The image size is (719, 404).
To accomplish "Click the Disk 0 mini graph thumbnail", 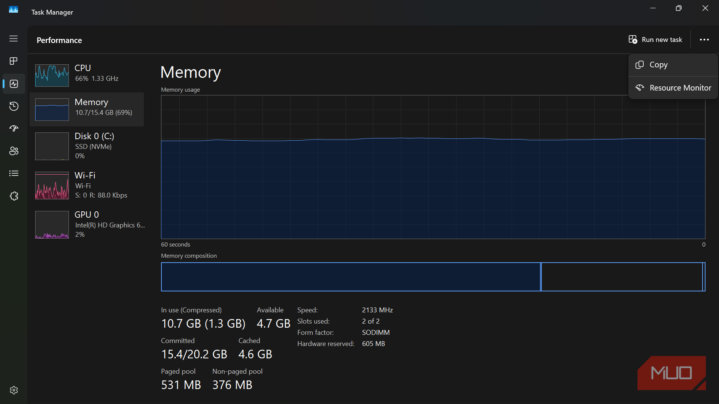I will [x=52, y=146].
